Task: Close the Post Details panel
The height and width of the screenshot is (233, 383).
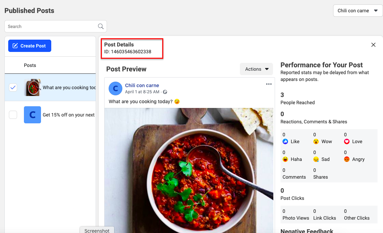Action: coord(373,45)
